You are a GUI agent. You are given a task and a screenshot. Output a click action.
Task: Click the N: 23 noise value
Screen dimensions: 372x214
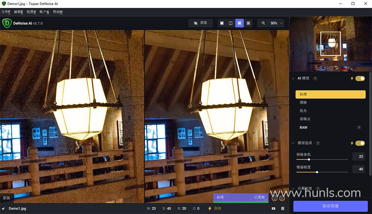[152, 209]
